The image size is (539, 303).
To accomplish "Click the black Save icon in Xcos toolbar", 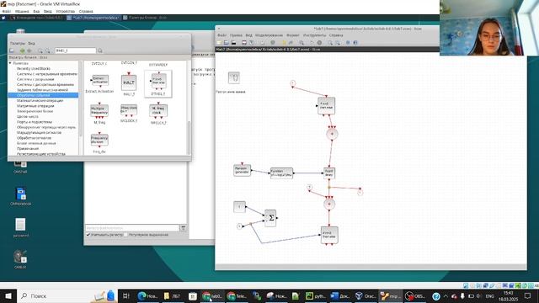I will pyautogui.click(x=234, y=43).
